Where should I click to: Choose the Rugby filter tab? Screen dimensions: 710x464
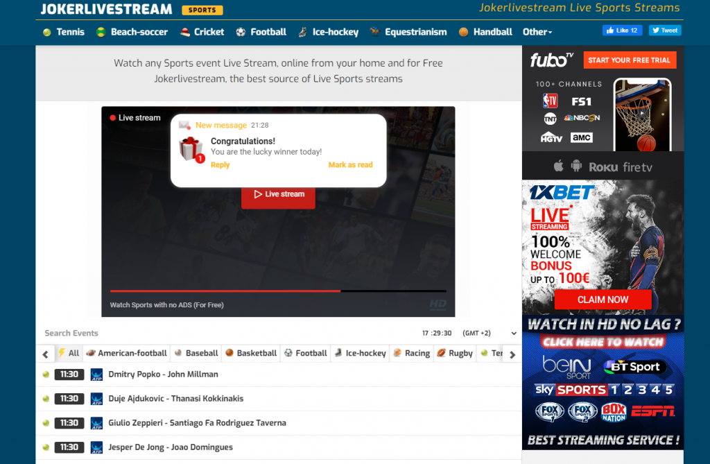click(x=455, y=353)
